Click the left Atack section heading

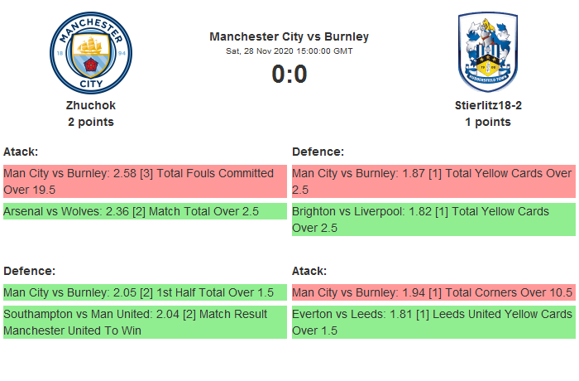pyautogui.click(x=21, y=152)
